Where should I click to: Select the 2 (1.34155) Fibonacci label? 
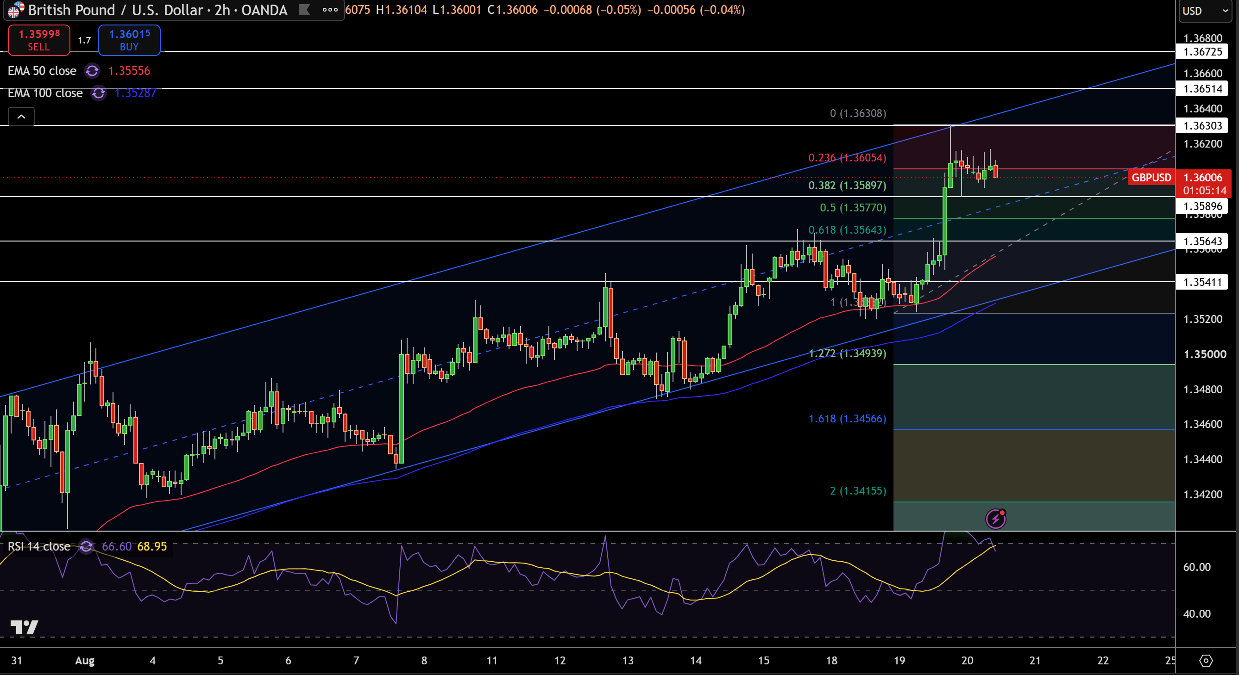(858, 491)
